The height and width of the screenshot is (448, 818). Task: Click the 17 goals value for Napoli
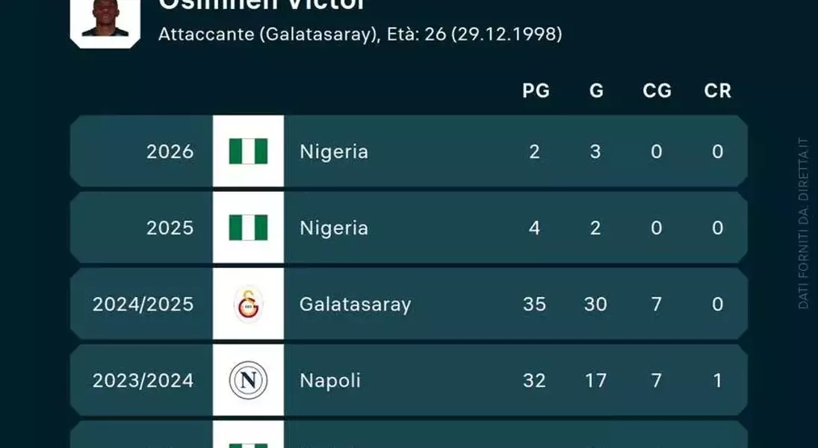click(596, 380)
